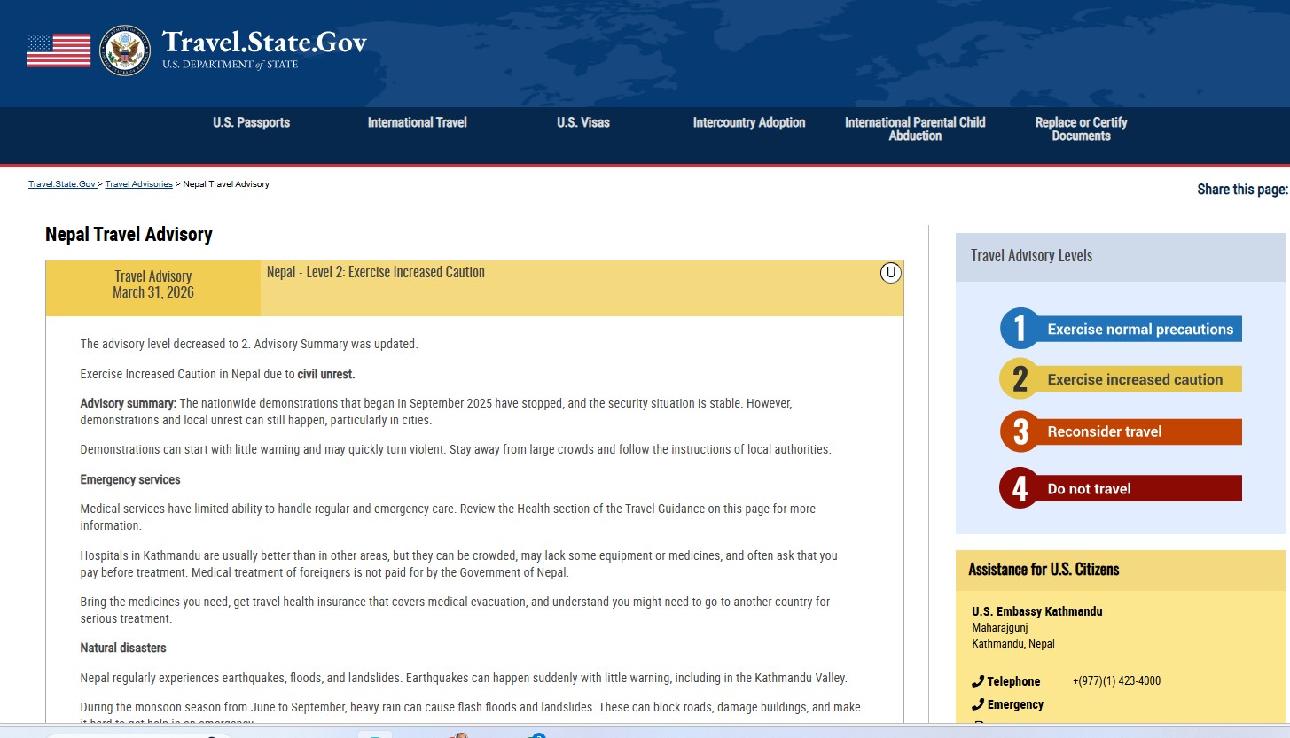Open the Intercountry Adoption menu
1290x738 pixels.
pos(748,123)
